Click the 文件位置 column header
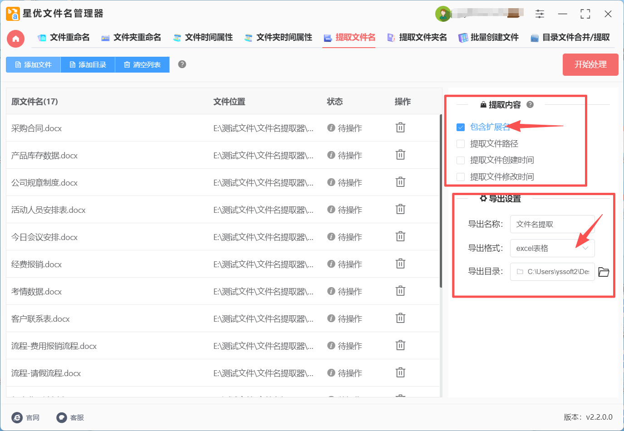The height and width of the screenshot is (431, 624). (x=229, y=102)
